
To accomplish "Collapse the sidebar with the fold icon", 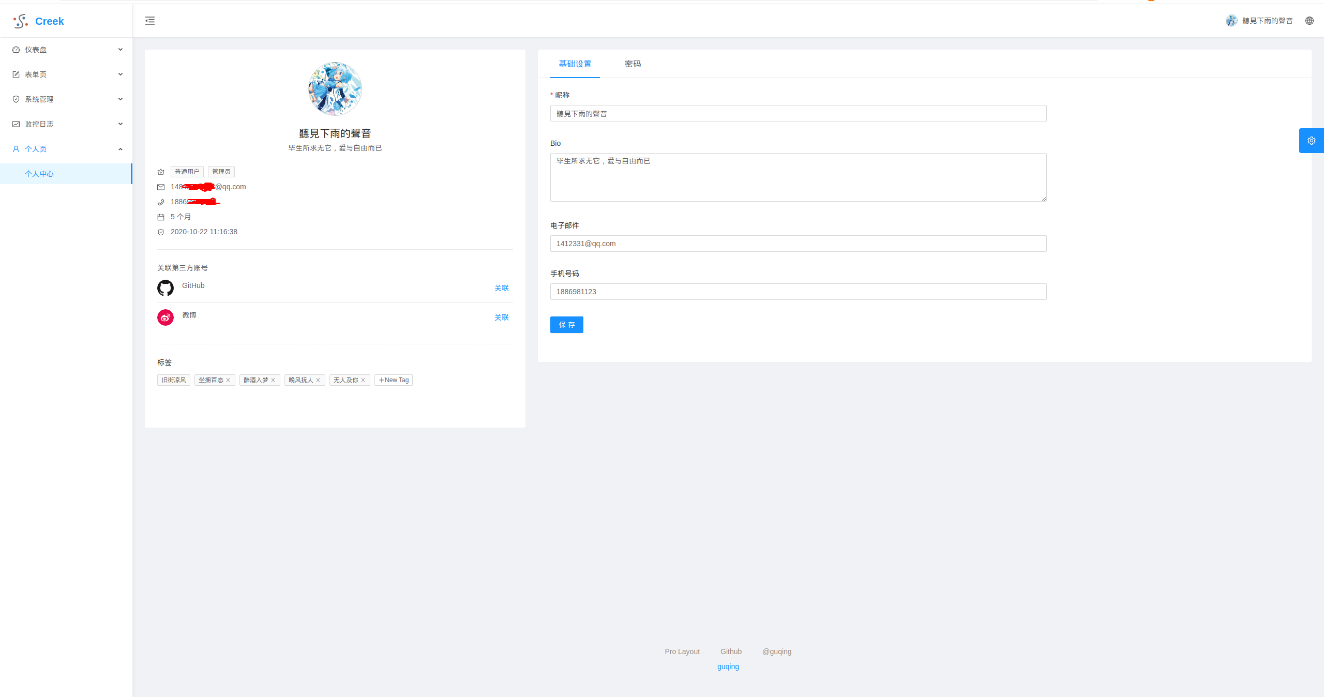I will click(150, 21).
